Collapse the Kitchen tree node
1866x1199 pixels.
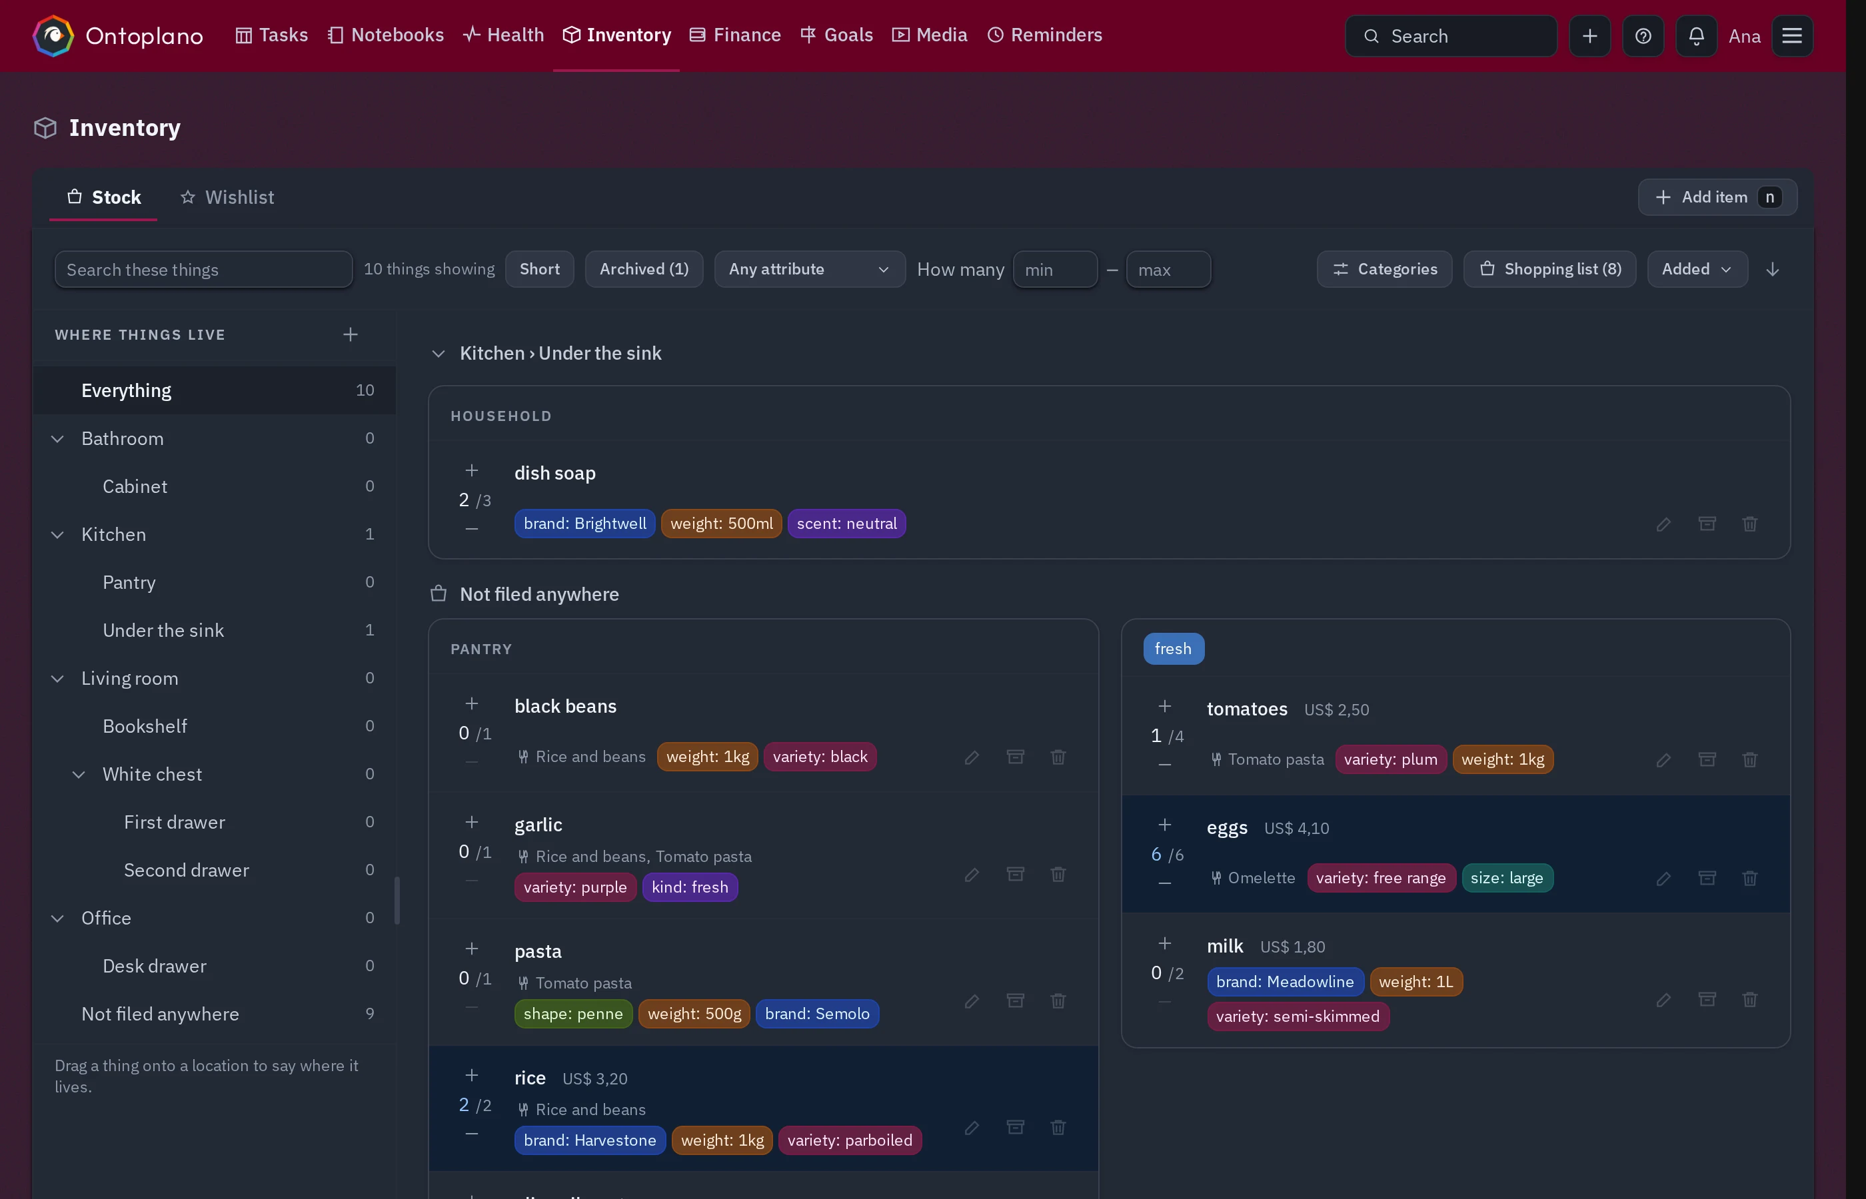tap(57, 535)
